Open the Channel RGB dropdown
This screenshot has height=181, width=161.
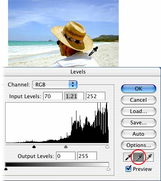[x=55, y=85]
